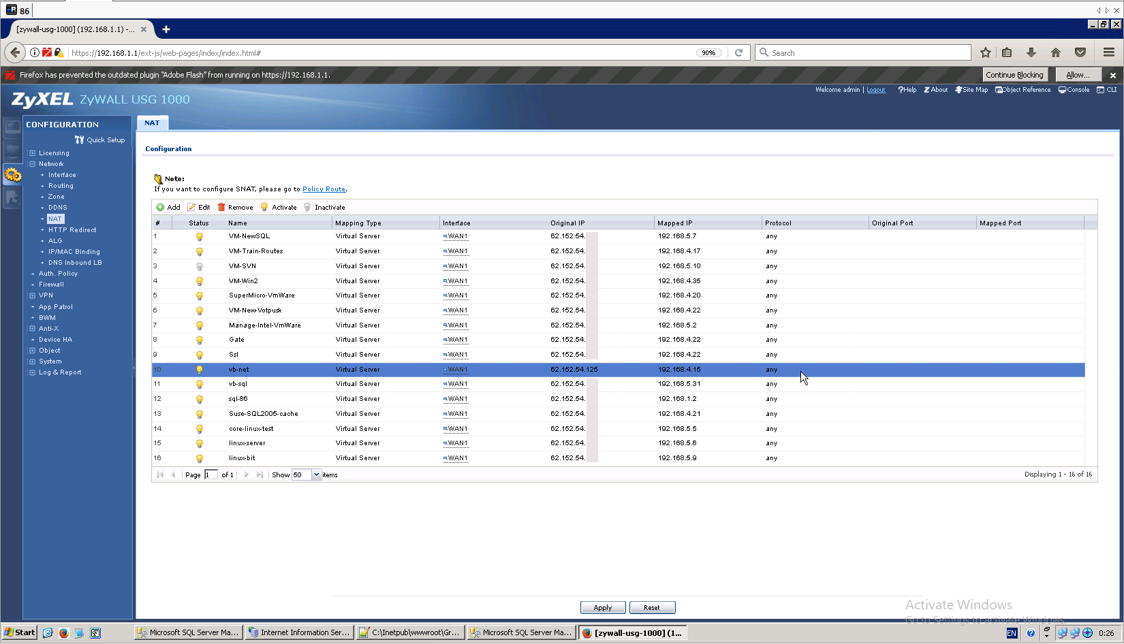Dismiss the Adobe Flash notification bar
This screenshot has width=1124, height=644.
tap(1113, 75)
